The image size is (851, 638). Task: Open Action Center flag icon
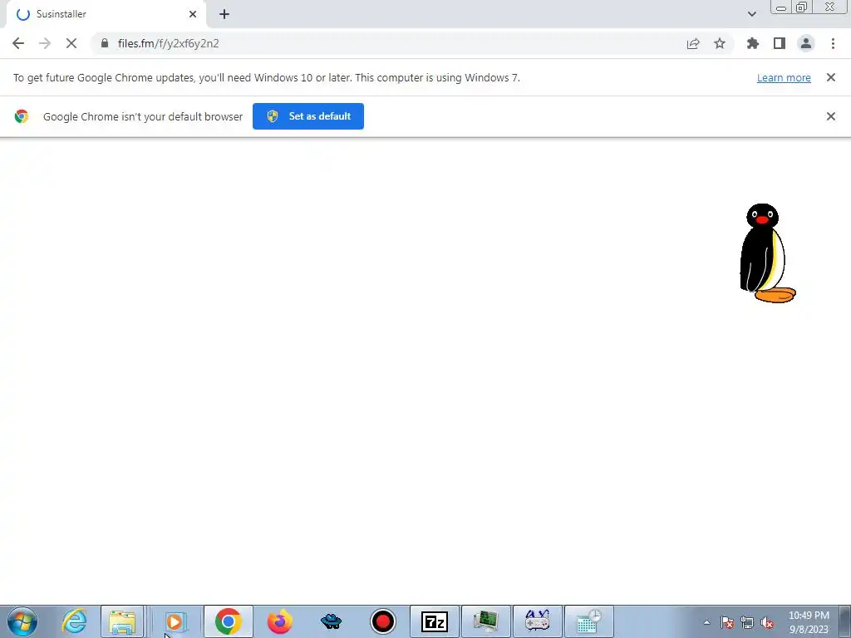coord(727,623)
